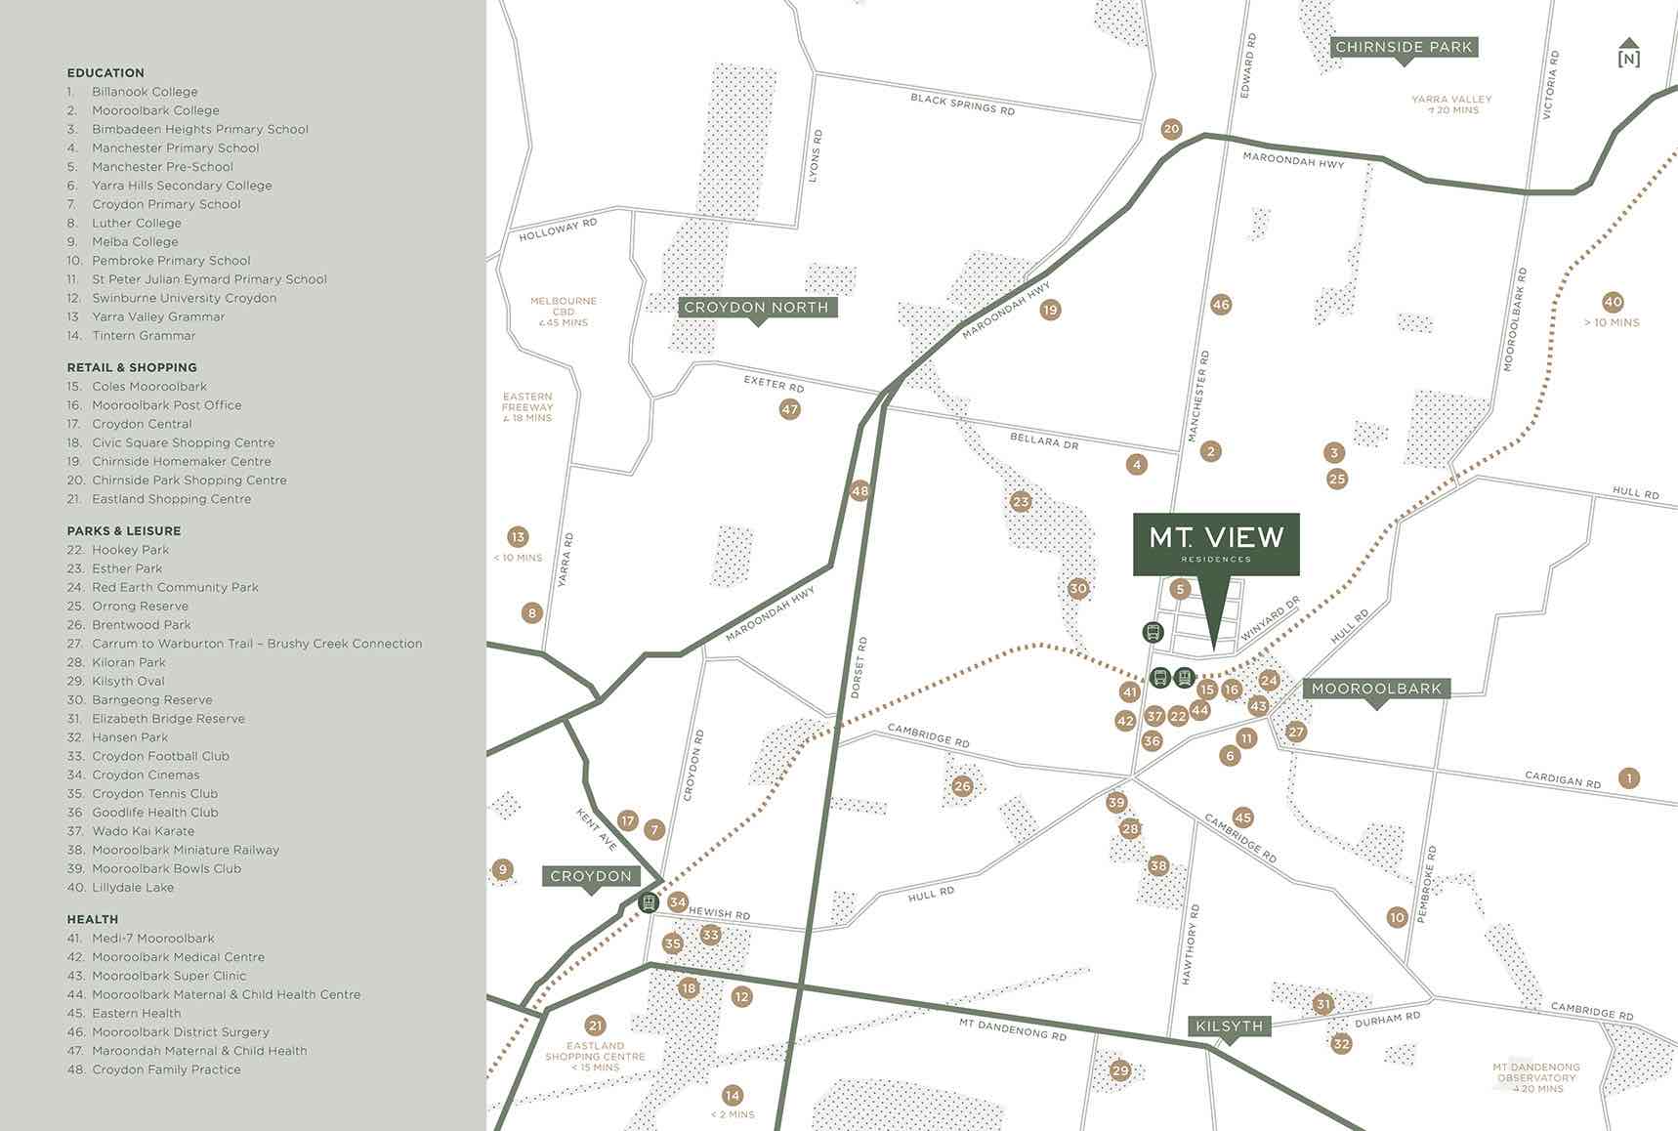
Task: Select Eastland Shopping Centre legend entry
Action: [171, 499]
